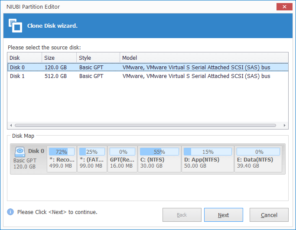
Task: Select the E: Data(NTFS) 39.40 GB partition
Action: tap(258, 159)
